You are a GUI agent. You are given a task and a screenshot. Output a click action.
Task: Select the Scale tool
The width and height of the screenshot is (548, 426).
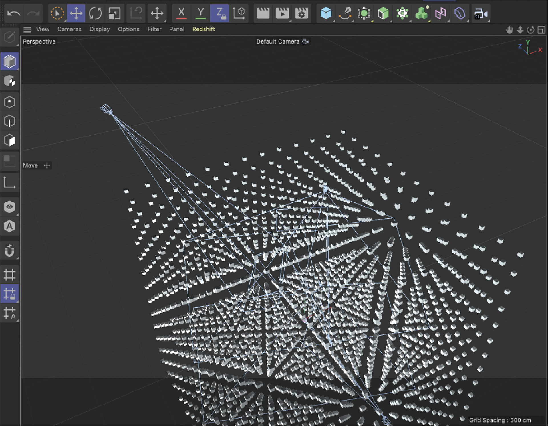pos(114,13)
